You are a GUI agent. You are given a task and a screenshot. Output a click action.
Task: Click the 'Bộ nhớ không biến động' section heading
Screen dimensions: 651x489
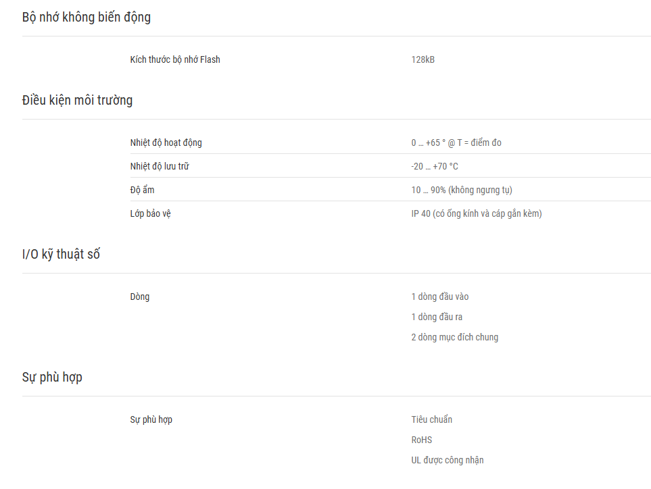click(87, 18)
